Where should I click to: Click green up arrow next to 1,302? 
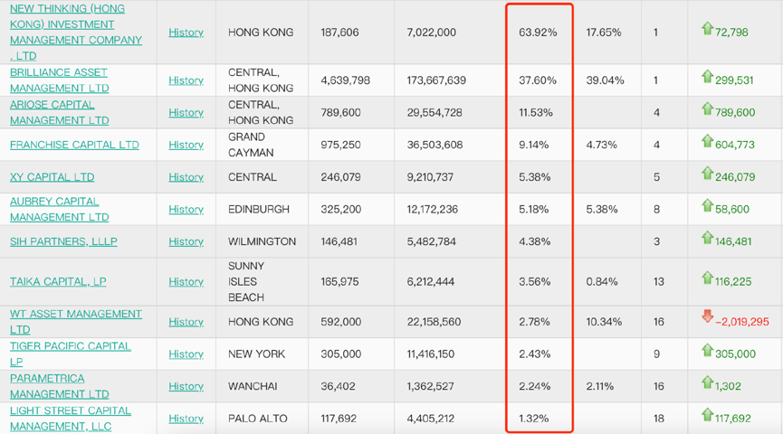707,383
